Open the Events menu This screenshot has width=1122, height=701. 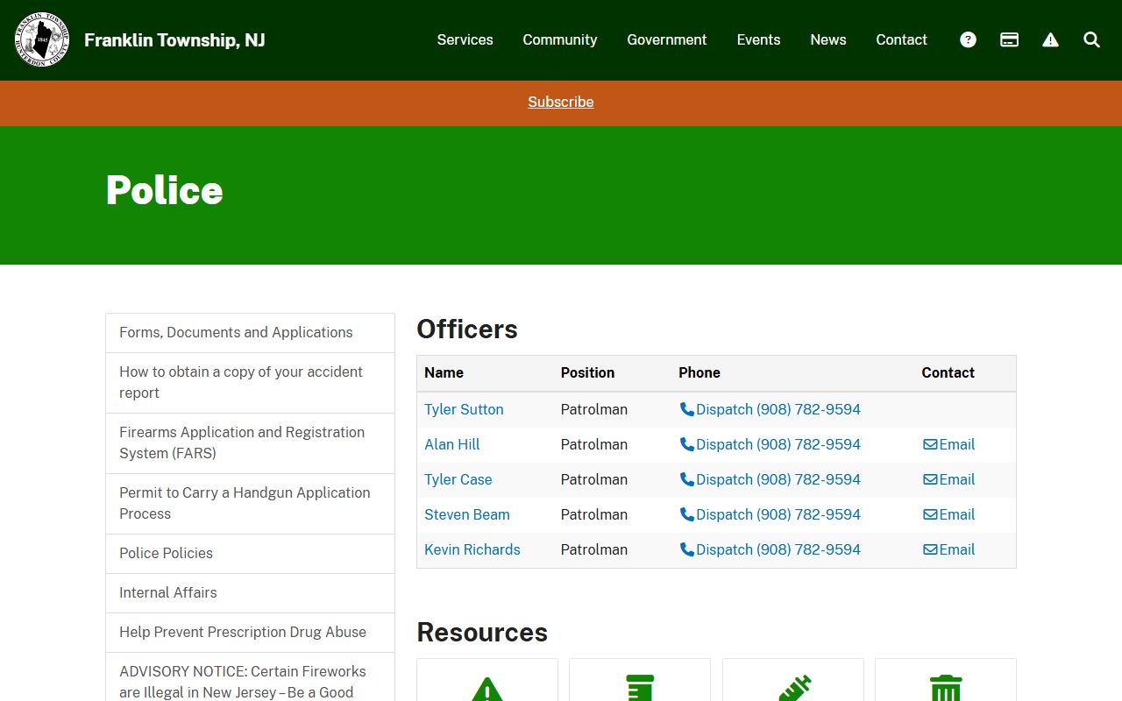tap(758, 39)
